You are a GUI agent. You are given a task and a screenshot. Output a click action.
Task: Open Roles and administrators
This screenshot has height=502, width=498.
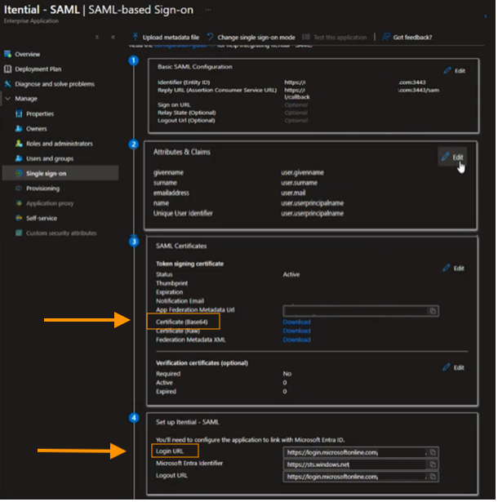[x=59, y=144]
